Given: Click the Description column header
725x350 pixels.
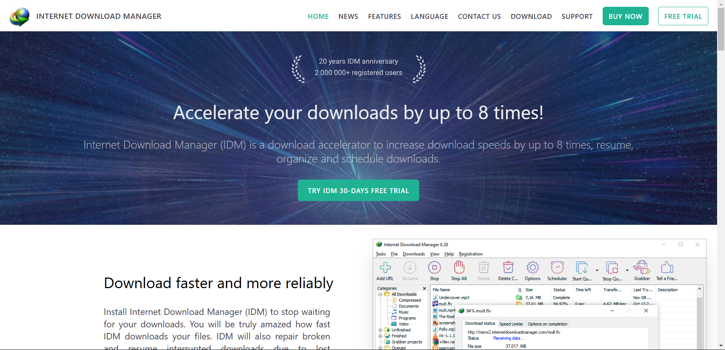Looking at the screenshot, I should point(668,290).
